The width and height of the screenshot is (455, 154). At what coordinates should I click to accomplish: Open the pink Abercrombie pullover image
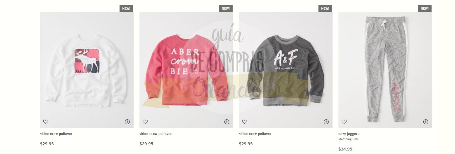tap(186, 70)
